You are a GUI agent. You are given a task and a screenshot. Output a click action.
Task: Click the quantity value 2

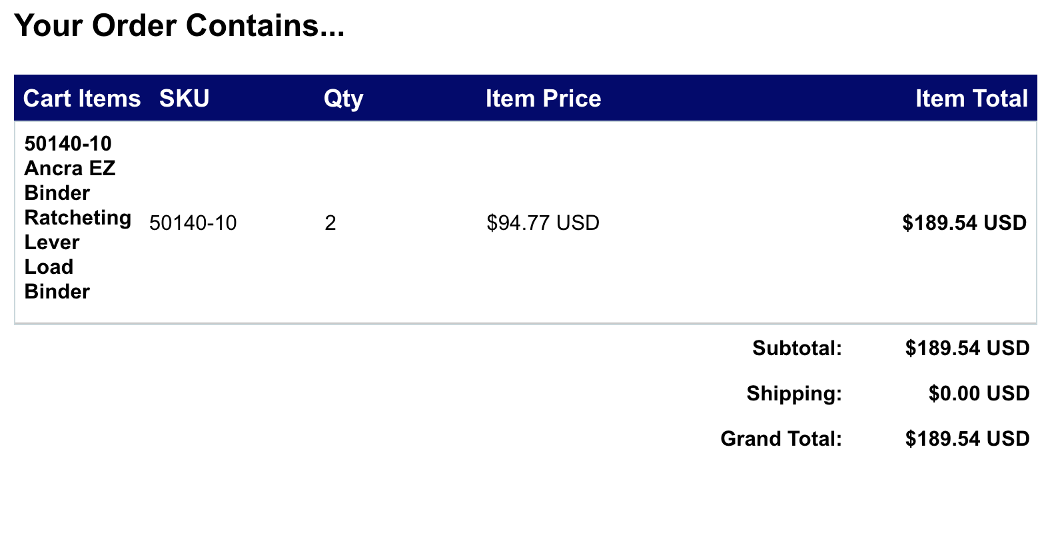click(330, 223)
